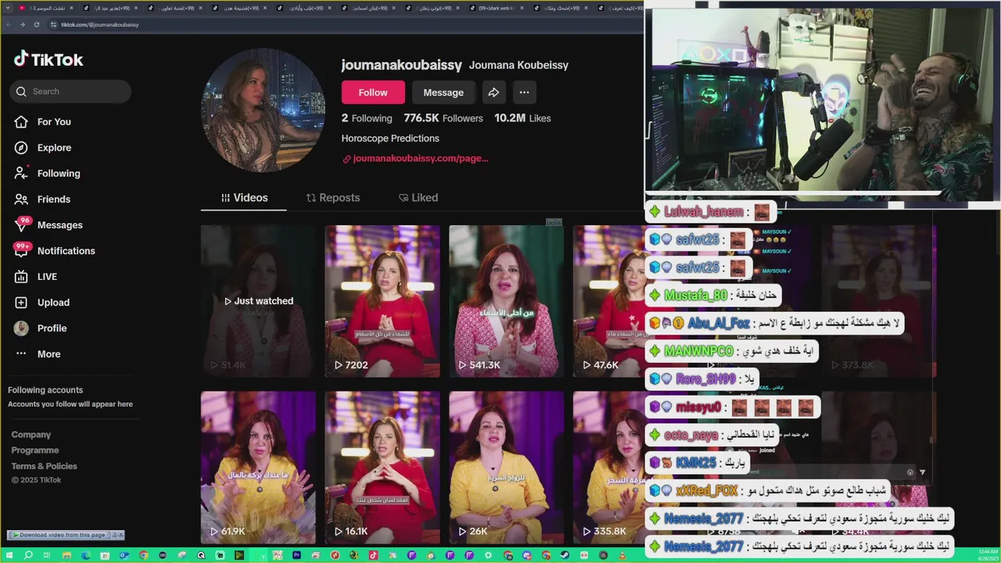This screenshot has height=563, width=1001.
Task: Go forward in browser
Action: [22, 24]
